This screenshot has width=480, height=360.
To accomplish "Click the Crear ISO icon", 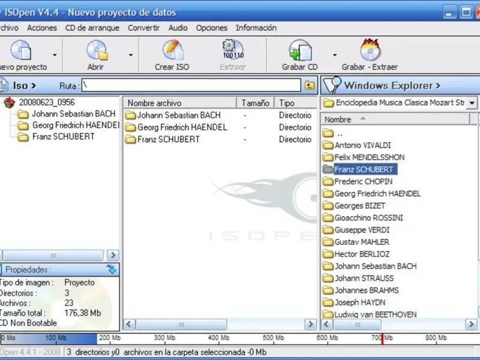I will coord(172,50).
